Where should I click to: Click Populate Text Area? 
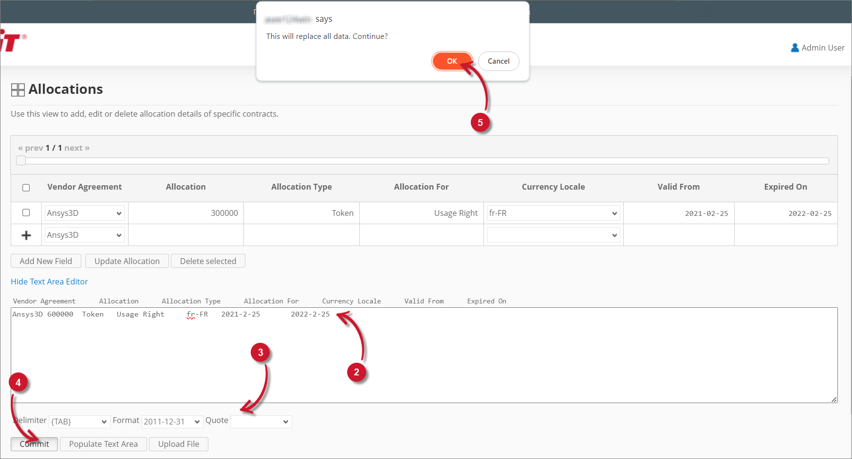point(103,444)
